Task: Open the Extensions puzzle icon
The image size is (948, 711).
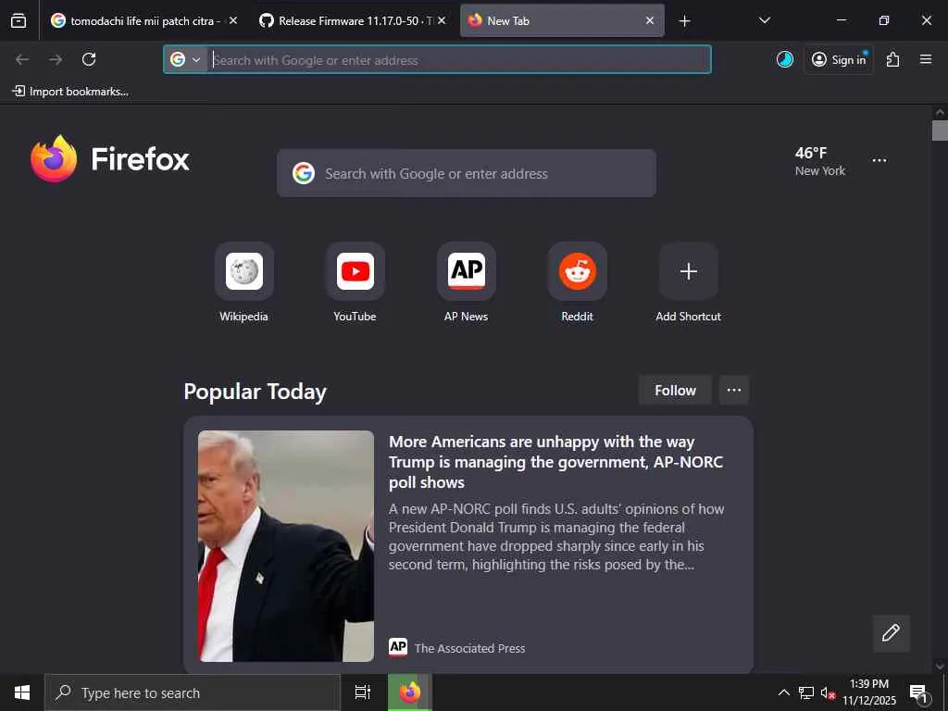Action: tap(893, 59)
